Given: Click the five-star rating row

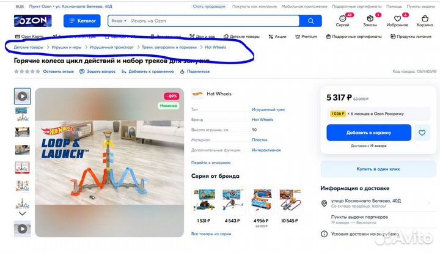Looking at the screenshot, I should (x=27, y=71).
